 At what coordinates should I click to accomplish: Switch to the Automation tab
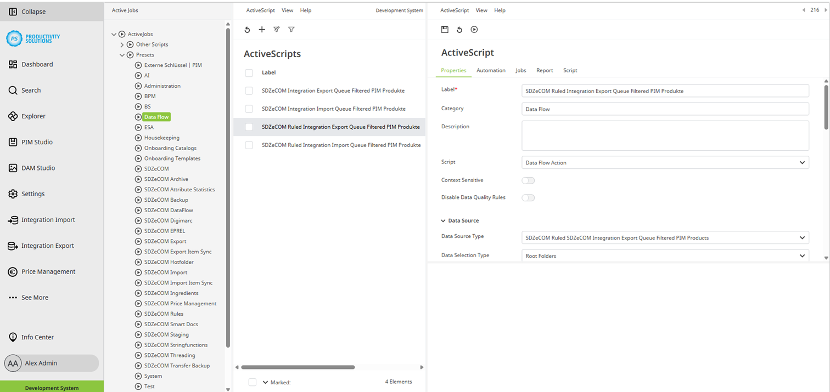coord(491,70)
